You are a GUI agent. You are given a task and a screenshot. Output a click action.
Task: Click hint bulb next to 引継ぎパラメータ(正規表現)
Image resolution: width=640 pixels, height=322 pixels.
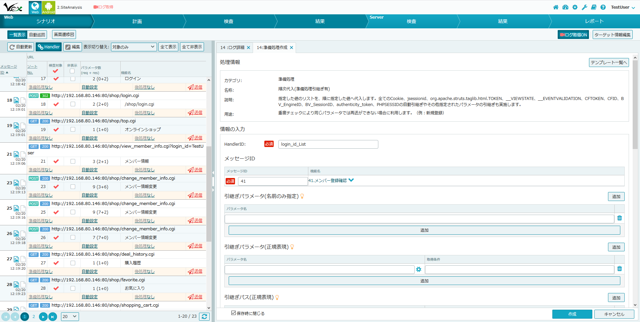click(292, 247)
